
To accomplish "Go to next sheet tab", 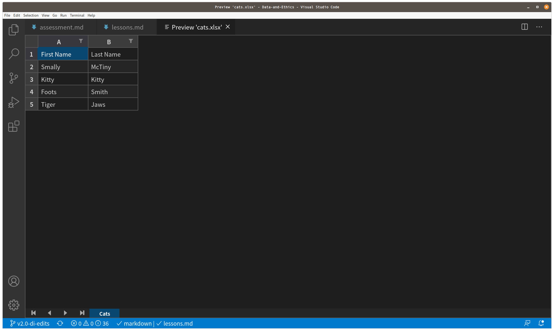I will tap(65, 313).
